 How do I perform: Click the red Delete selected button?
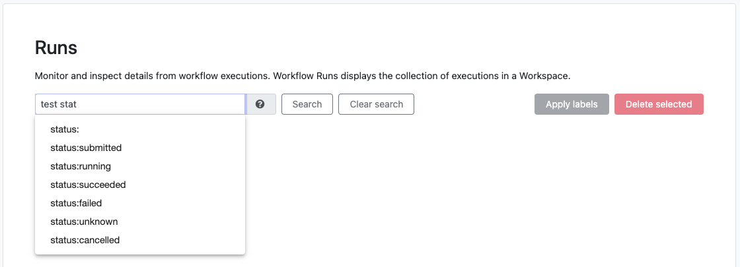(659, 104)
